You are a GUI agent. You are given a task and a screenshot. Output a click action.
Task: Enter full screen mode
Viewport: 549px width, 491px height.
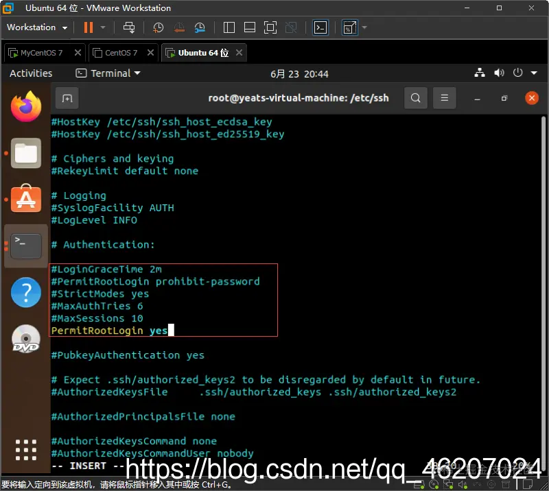point(270,27)
